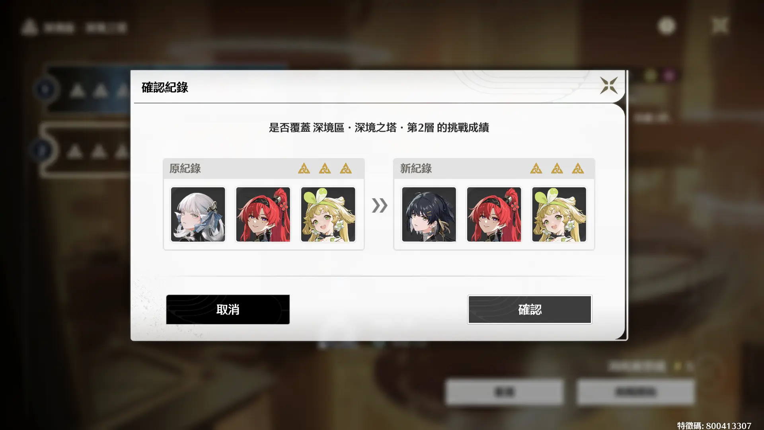Select red-haired character portrait in 新紀錄
This screenshot has height=430, width=764.
pos(494,215)
